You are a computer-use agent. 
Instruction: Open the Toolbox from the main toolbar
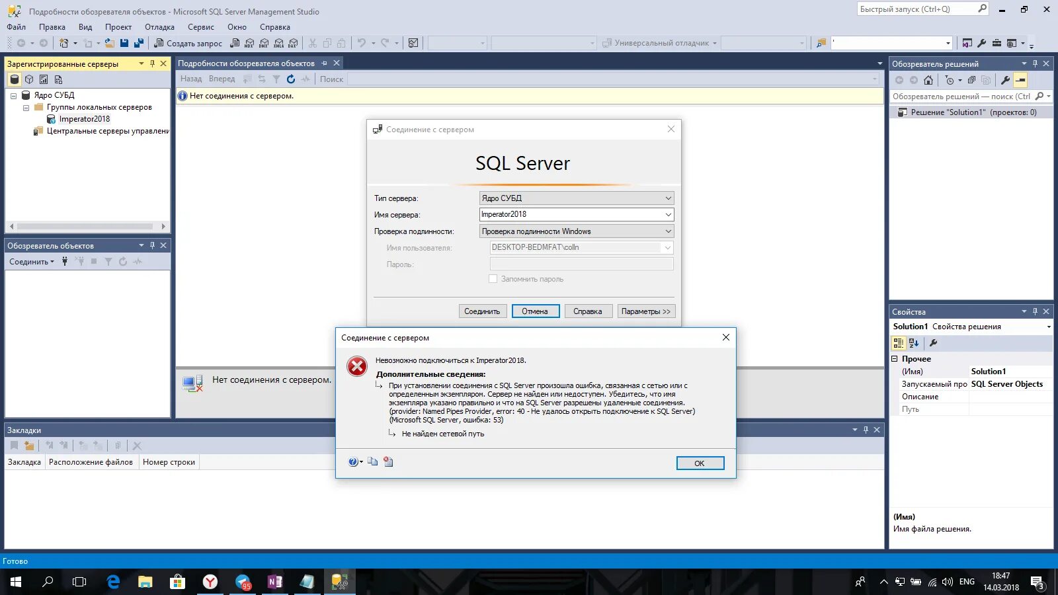tap(997, 43)
